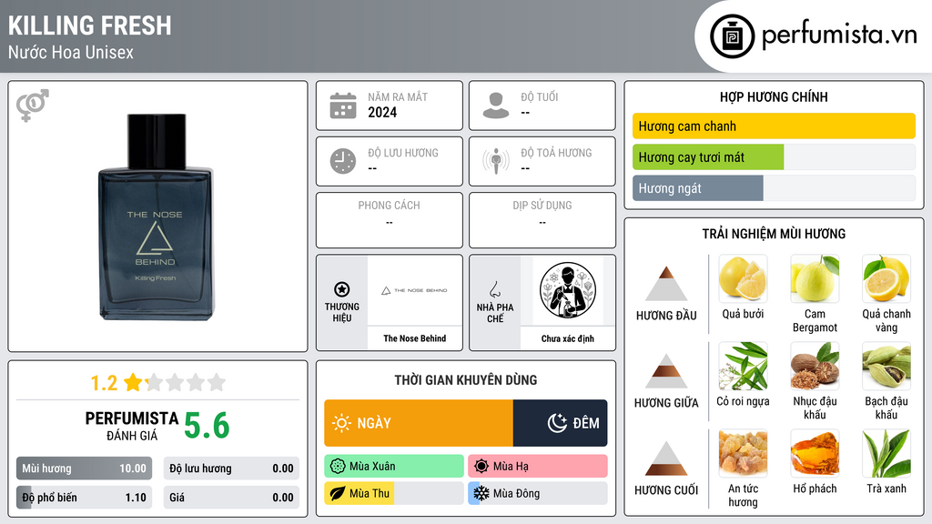The width and height of the screenshot is (932, 524).
Task: Click the Killing Fresh bottle image
Action: click(156, 217)
